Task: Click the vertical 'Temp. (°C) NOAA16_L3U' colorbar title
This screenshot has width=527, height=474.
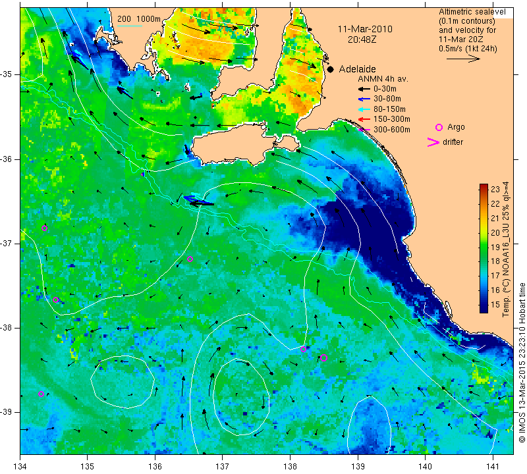Action: pos(506,249)
